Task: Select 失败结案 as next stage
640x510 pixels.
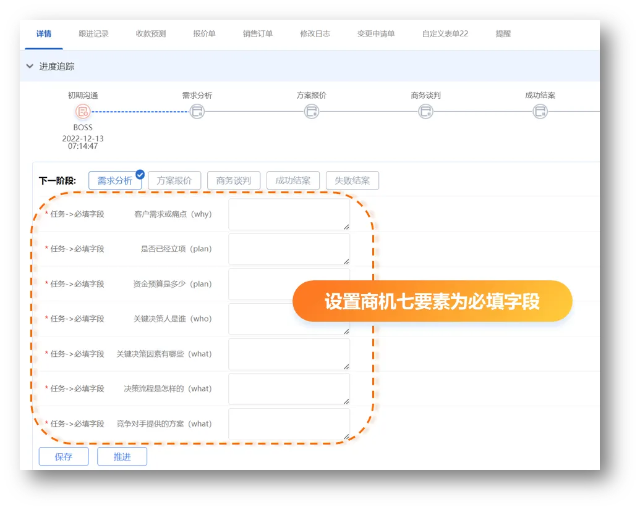Action: pos(352,181)
